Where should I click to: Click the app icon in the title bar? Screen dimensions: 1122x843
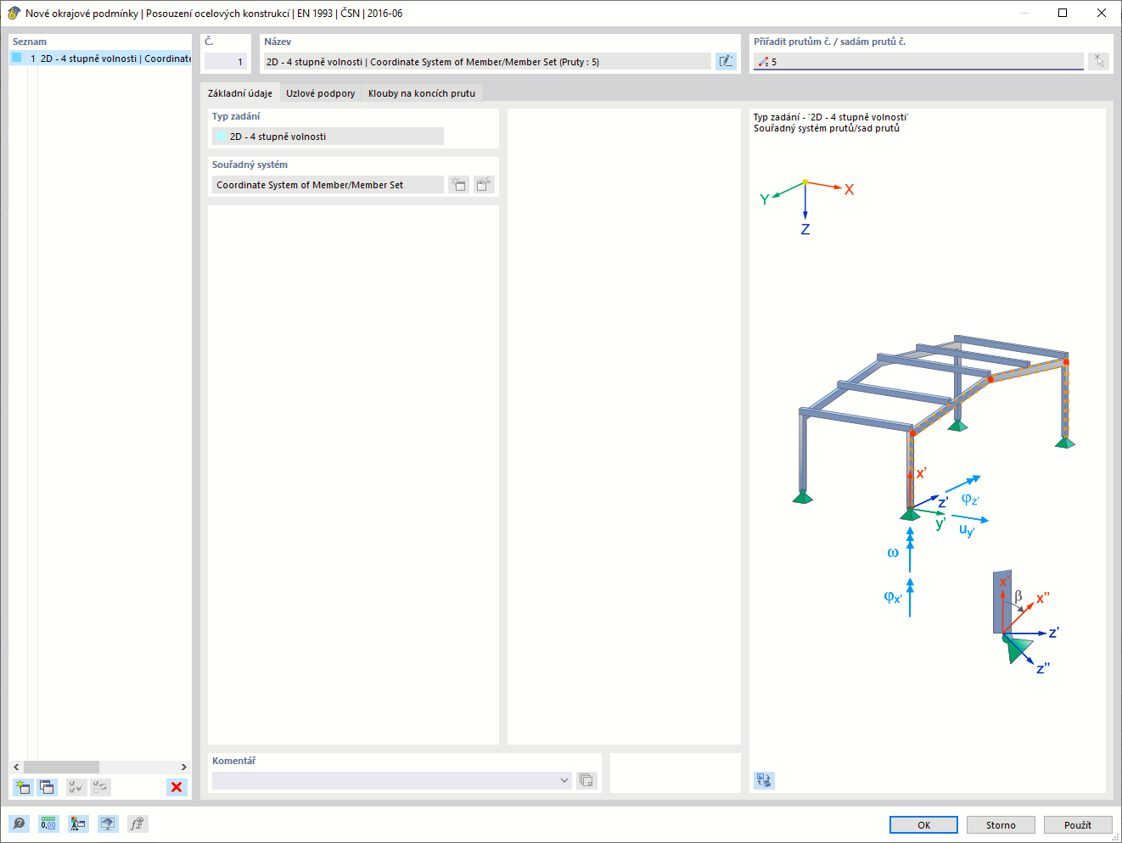coord(14,13)
